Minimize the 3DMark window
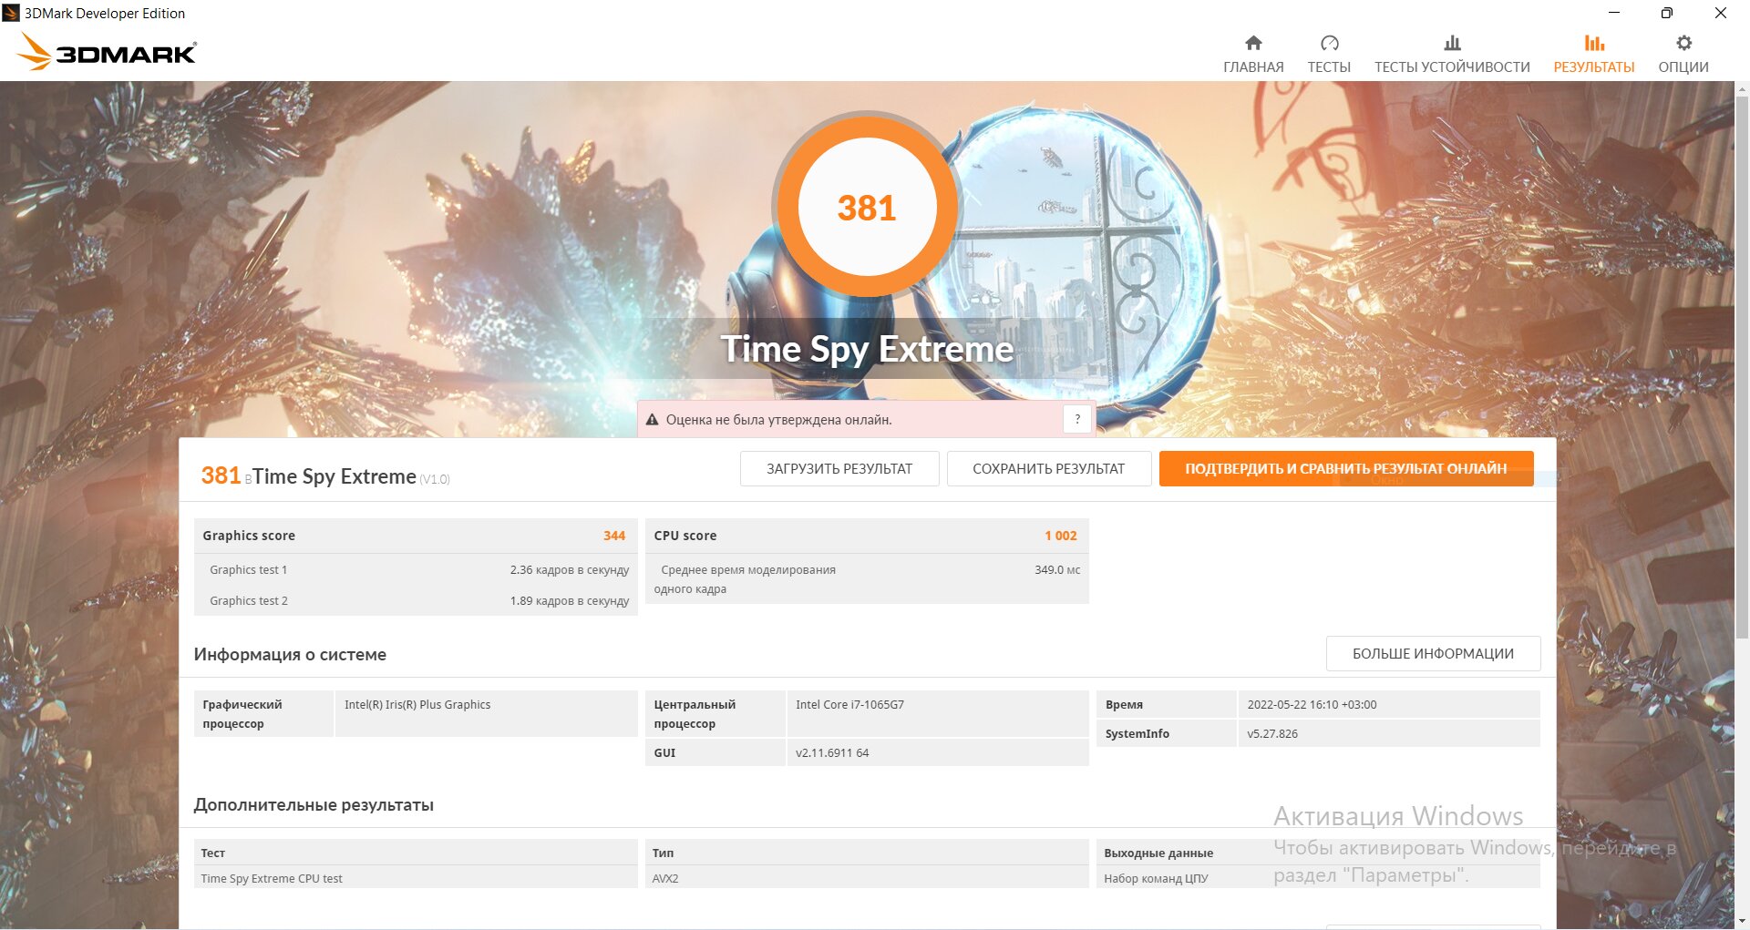1750x930 pixels. point(1614,13)
